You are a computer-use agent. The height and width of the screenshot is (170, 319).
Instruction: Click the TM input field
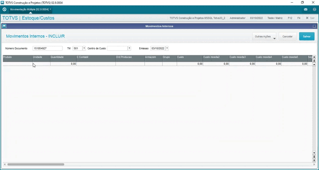click(77, 49)
